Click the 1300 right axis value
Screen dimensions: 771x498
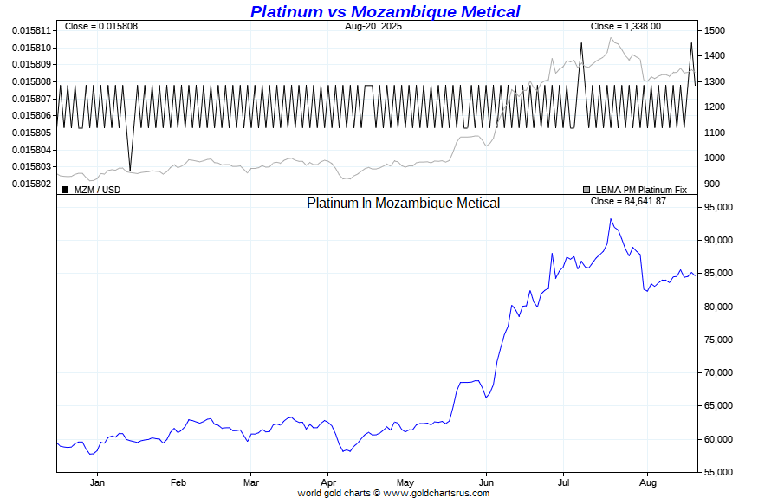[x=715, y=81]
